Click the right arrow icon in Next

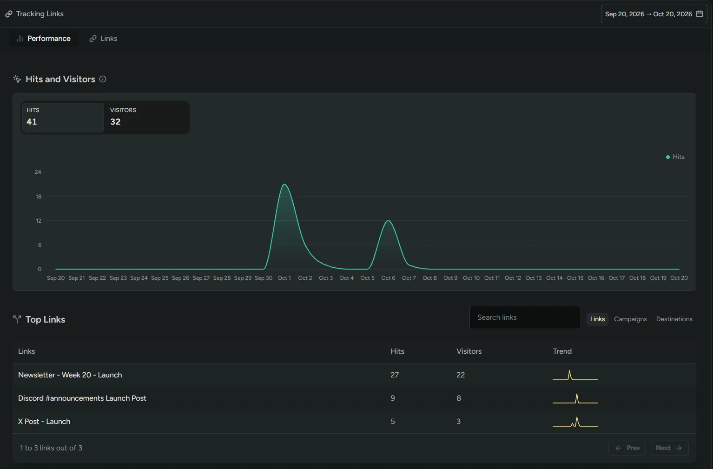point(679,448)
